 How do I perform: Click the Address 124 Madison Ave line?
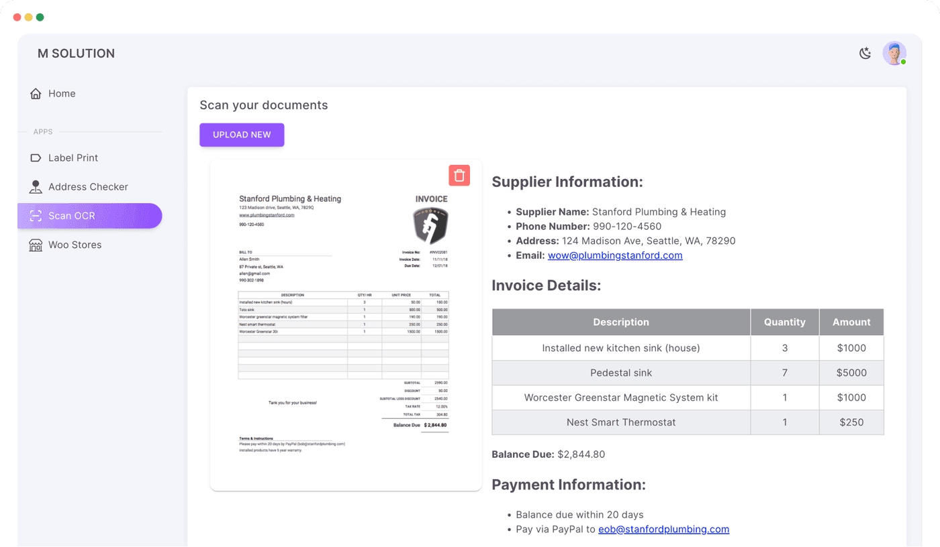coord(626,241)
